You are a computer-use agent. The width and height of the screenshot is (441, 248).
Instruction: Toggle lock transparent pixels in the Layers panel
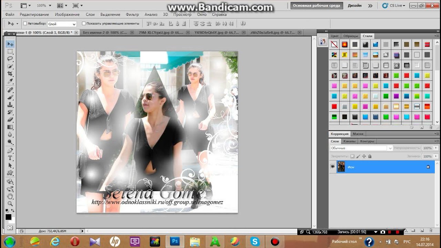click(x=352, y=156)
